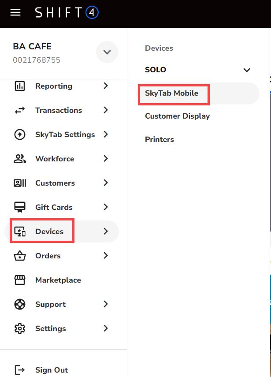Click the Workforce people icon
The image size is (271, 377).
pyautogui.click(x=20, y=159)
